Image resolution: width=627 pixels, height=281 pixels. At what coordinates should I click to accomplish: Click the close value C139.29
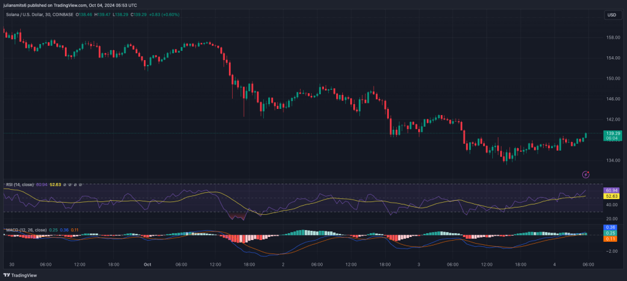(x=139, y=15)
